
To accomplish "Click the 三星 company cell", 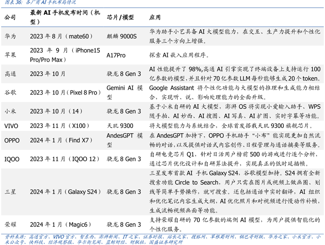I will (10, 192).
